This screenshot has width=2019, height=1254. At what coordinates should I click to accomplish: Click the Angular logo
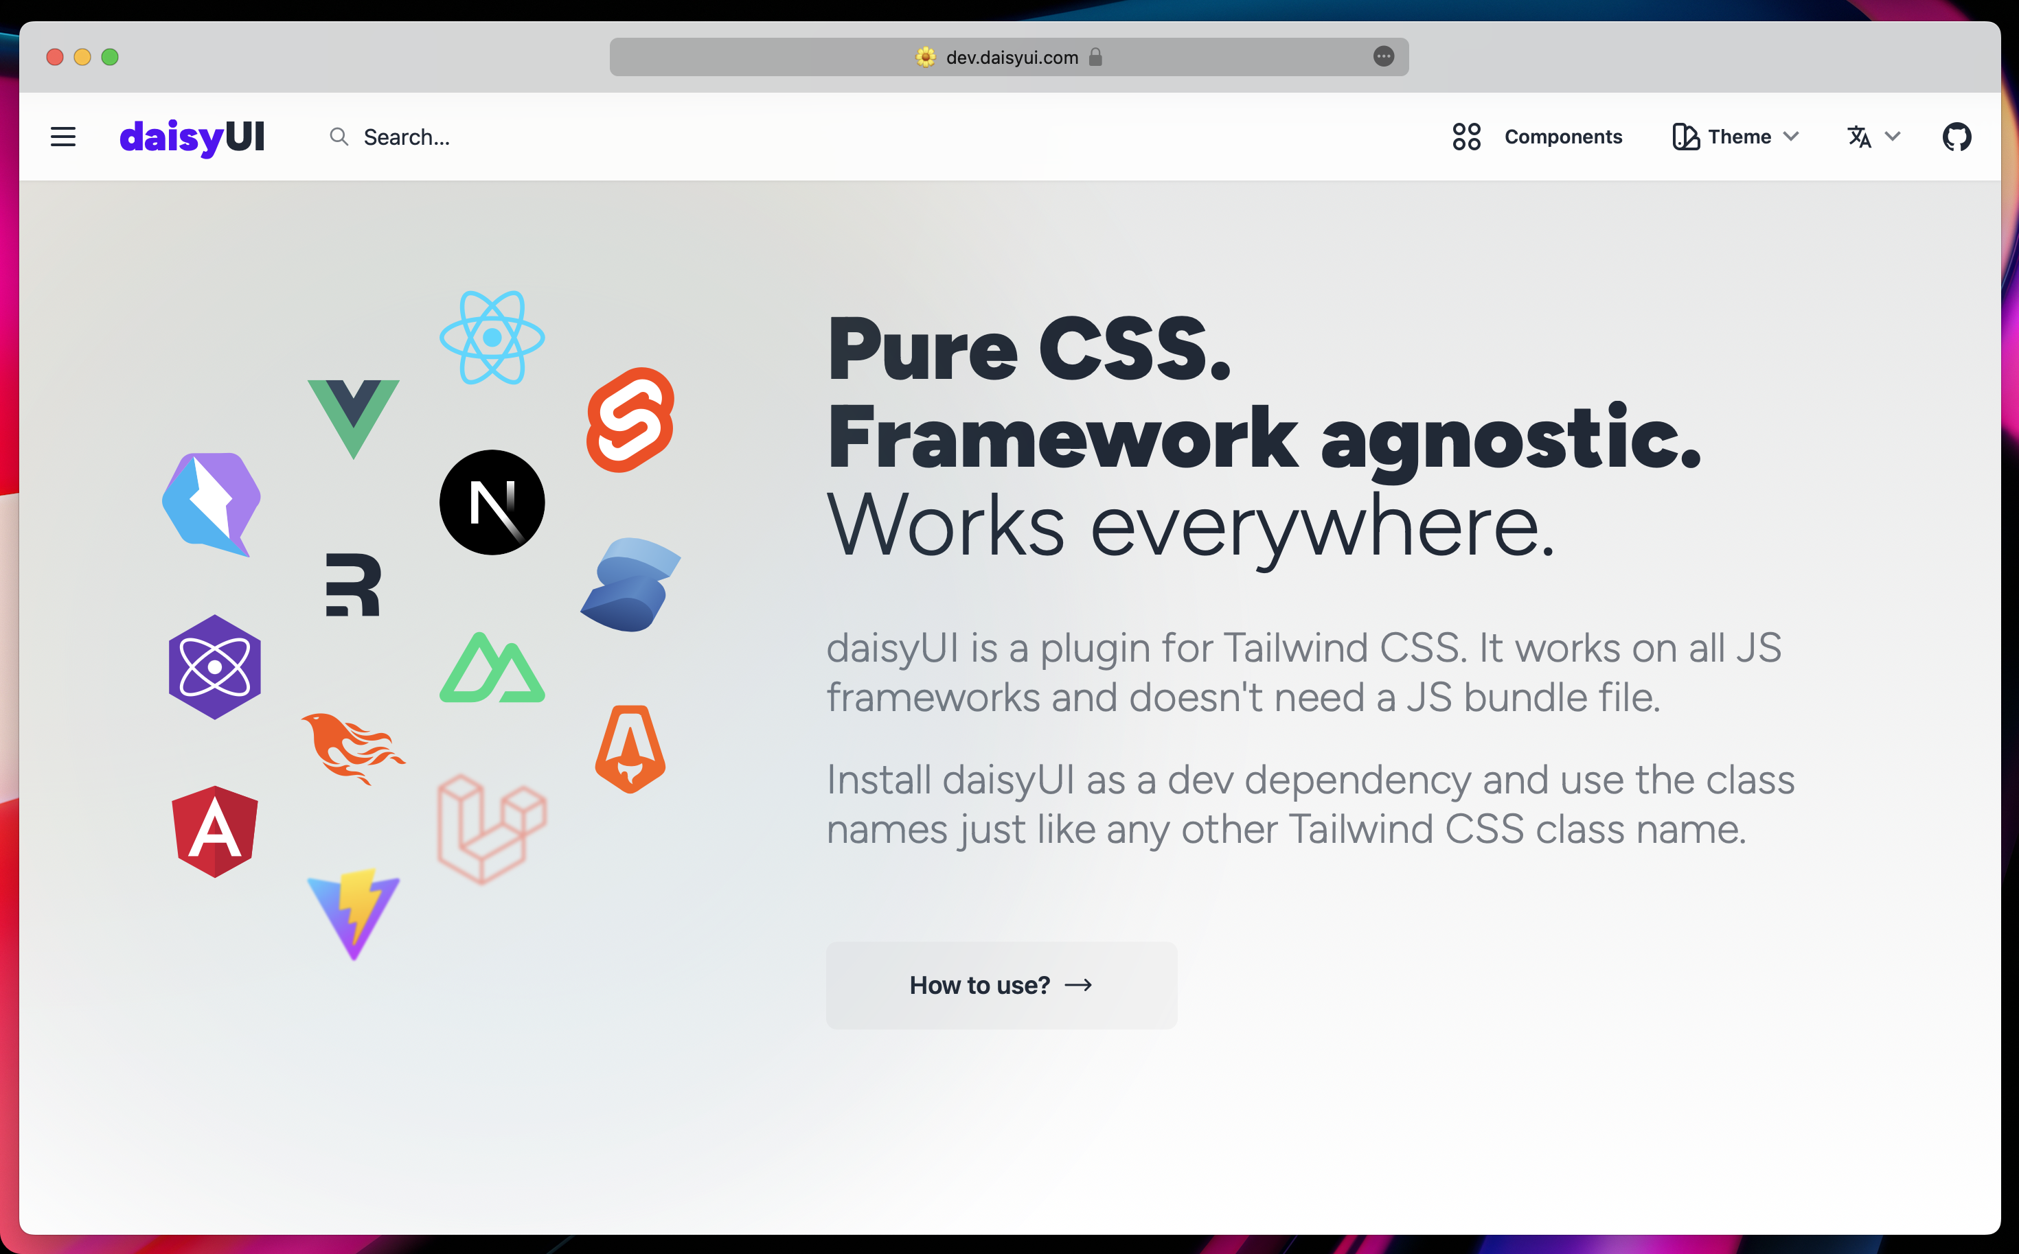click(x=215, y=832)
